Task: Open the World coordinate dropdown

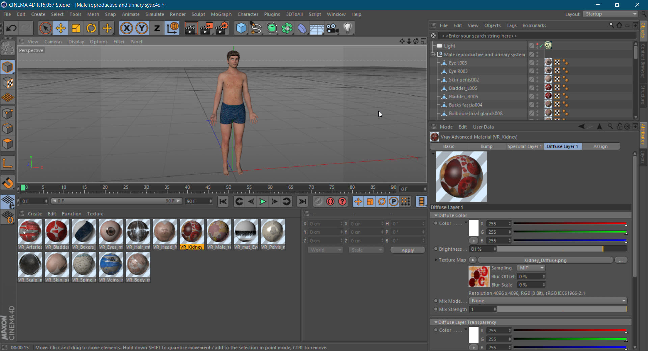Action: [325, 250]
